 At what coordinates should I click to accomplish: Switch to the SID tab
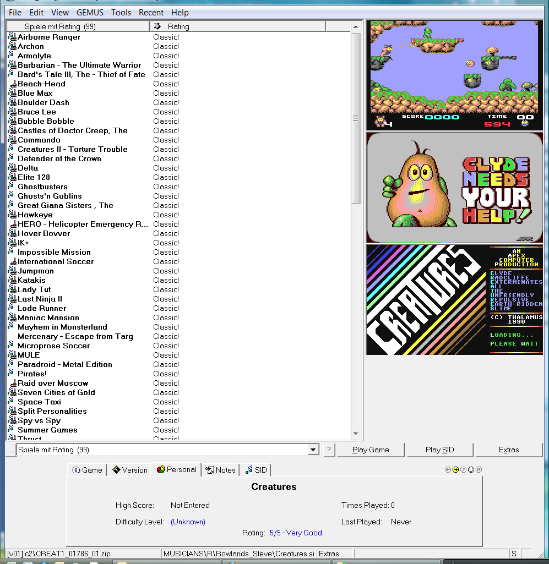tap(256, 470)
